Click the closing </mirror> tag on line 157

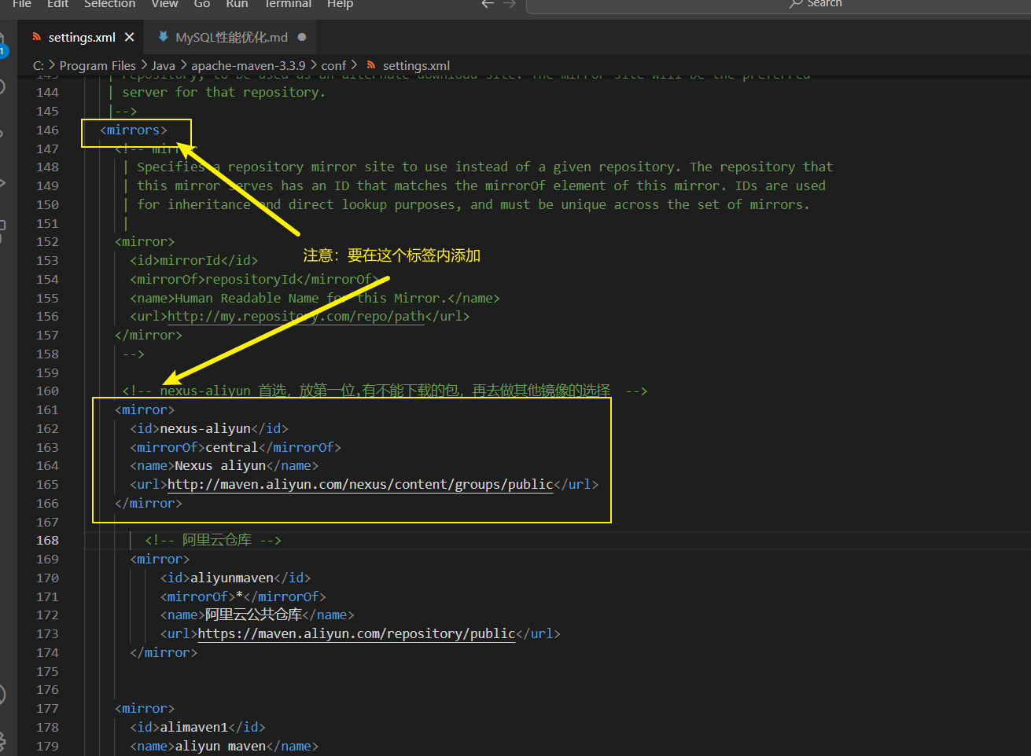(149, 336)
